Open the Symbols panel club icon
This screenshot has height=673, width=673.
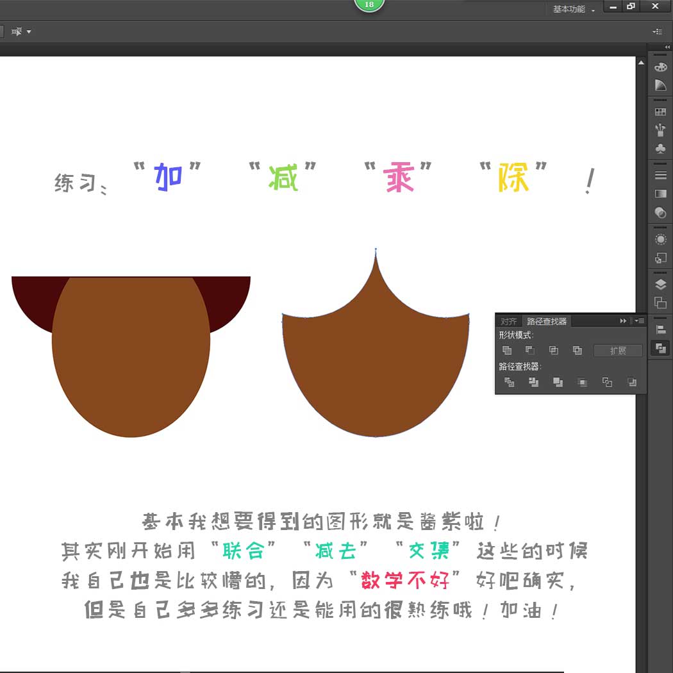click(661, 149)
